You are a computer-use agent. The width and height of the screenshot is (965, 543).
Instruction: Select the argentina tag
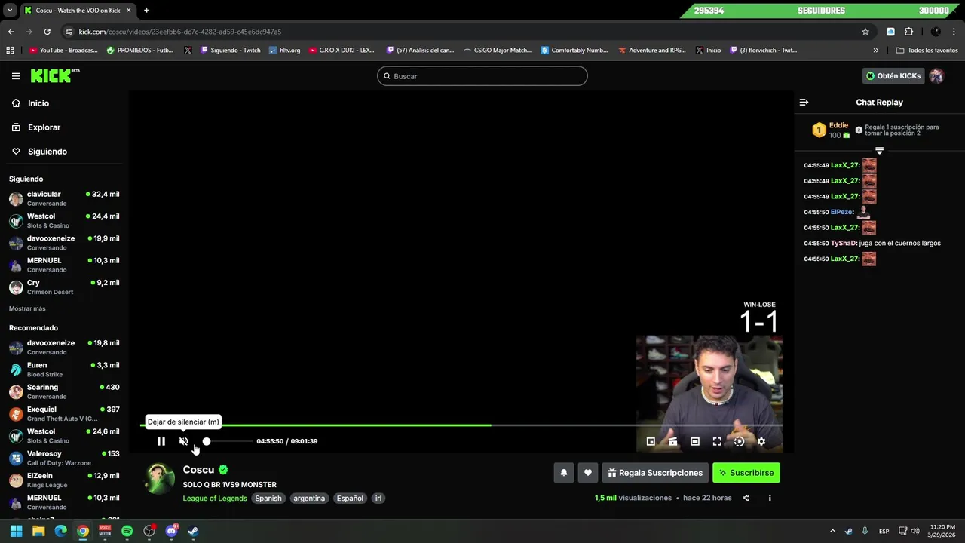coord(309,498)
